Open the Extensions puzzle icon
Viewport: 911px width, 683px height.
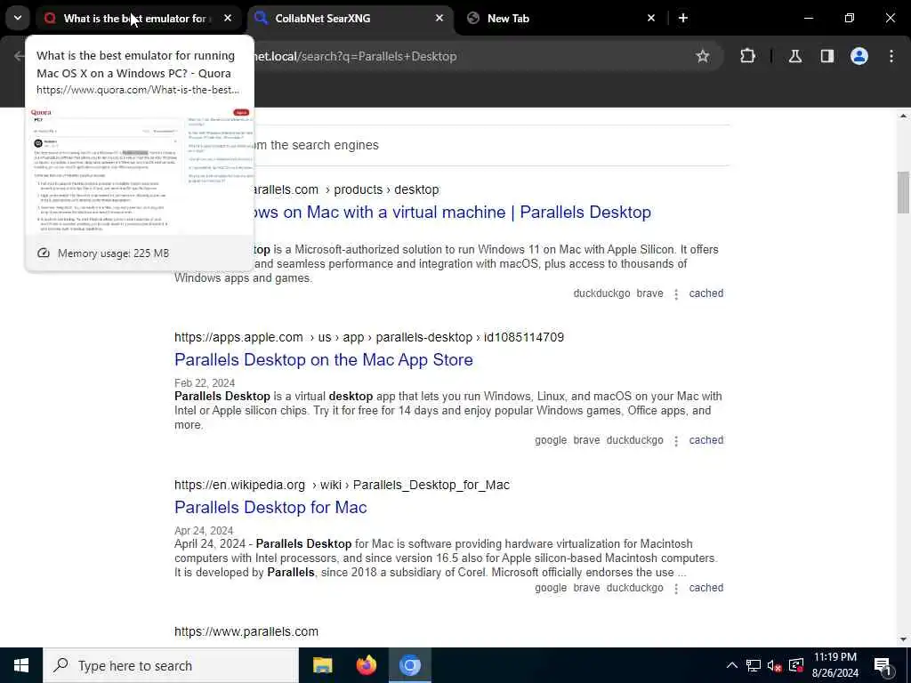point(747,56)
